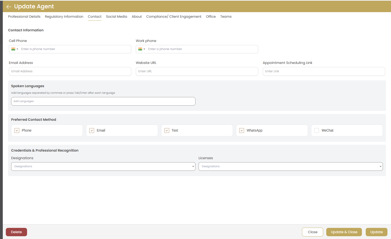Click the Add Languages field
The image size is (391, 239).
(x=103, y=101)
